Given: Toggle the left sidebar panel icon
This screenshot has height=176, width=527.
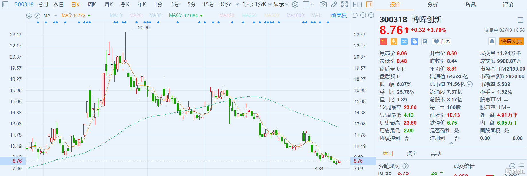Looking at the screenshot, I should click(x=5, y=5).
